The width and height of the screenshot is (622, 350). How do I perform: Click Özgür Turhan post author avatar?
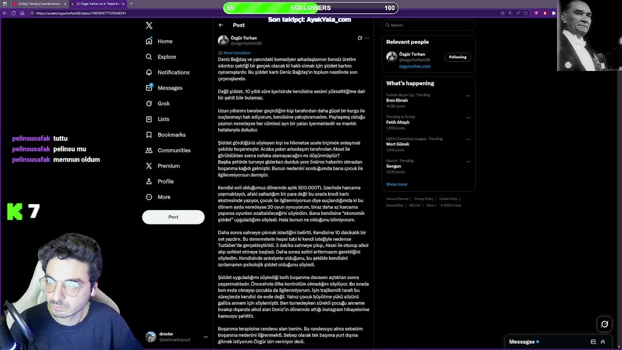click(x=223, y=40)
